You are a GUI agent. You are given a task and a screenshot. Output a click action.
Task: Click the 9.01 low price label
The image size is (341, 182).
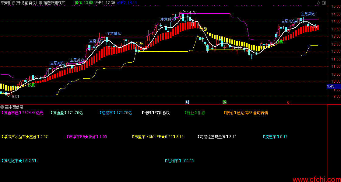pos(16,97)
